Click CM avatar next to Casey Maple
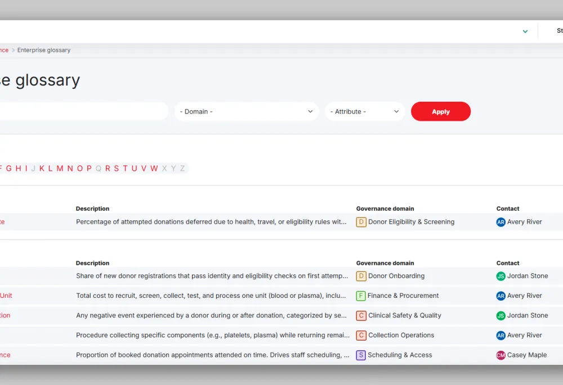The width and height of the screenshot is (563, 385). (501, 355)
